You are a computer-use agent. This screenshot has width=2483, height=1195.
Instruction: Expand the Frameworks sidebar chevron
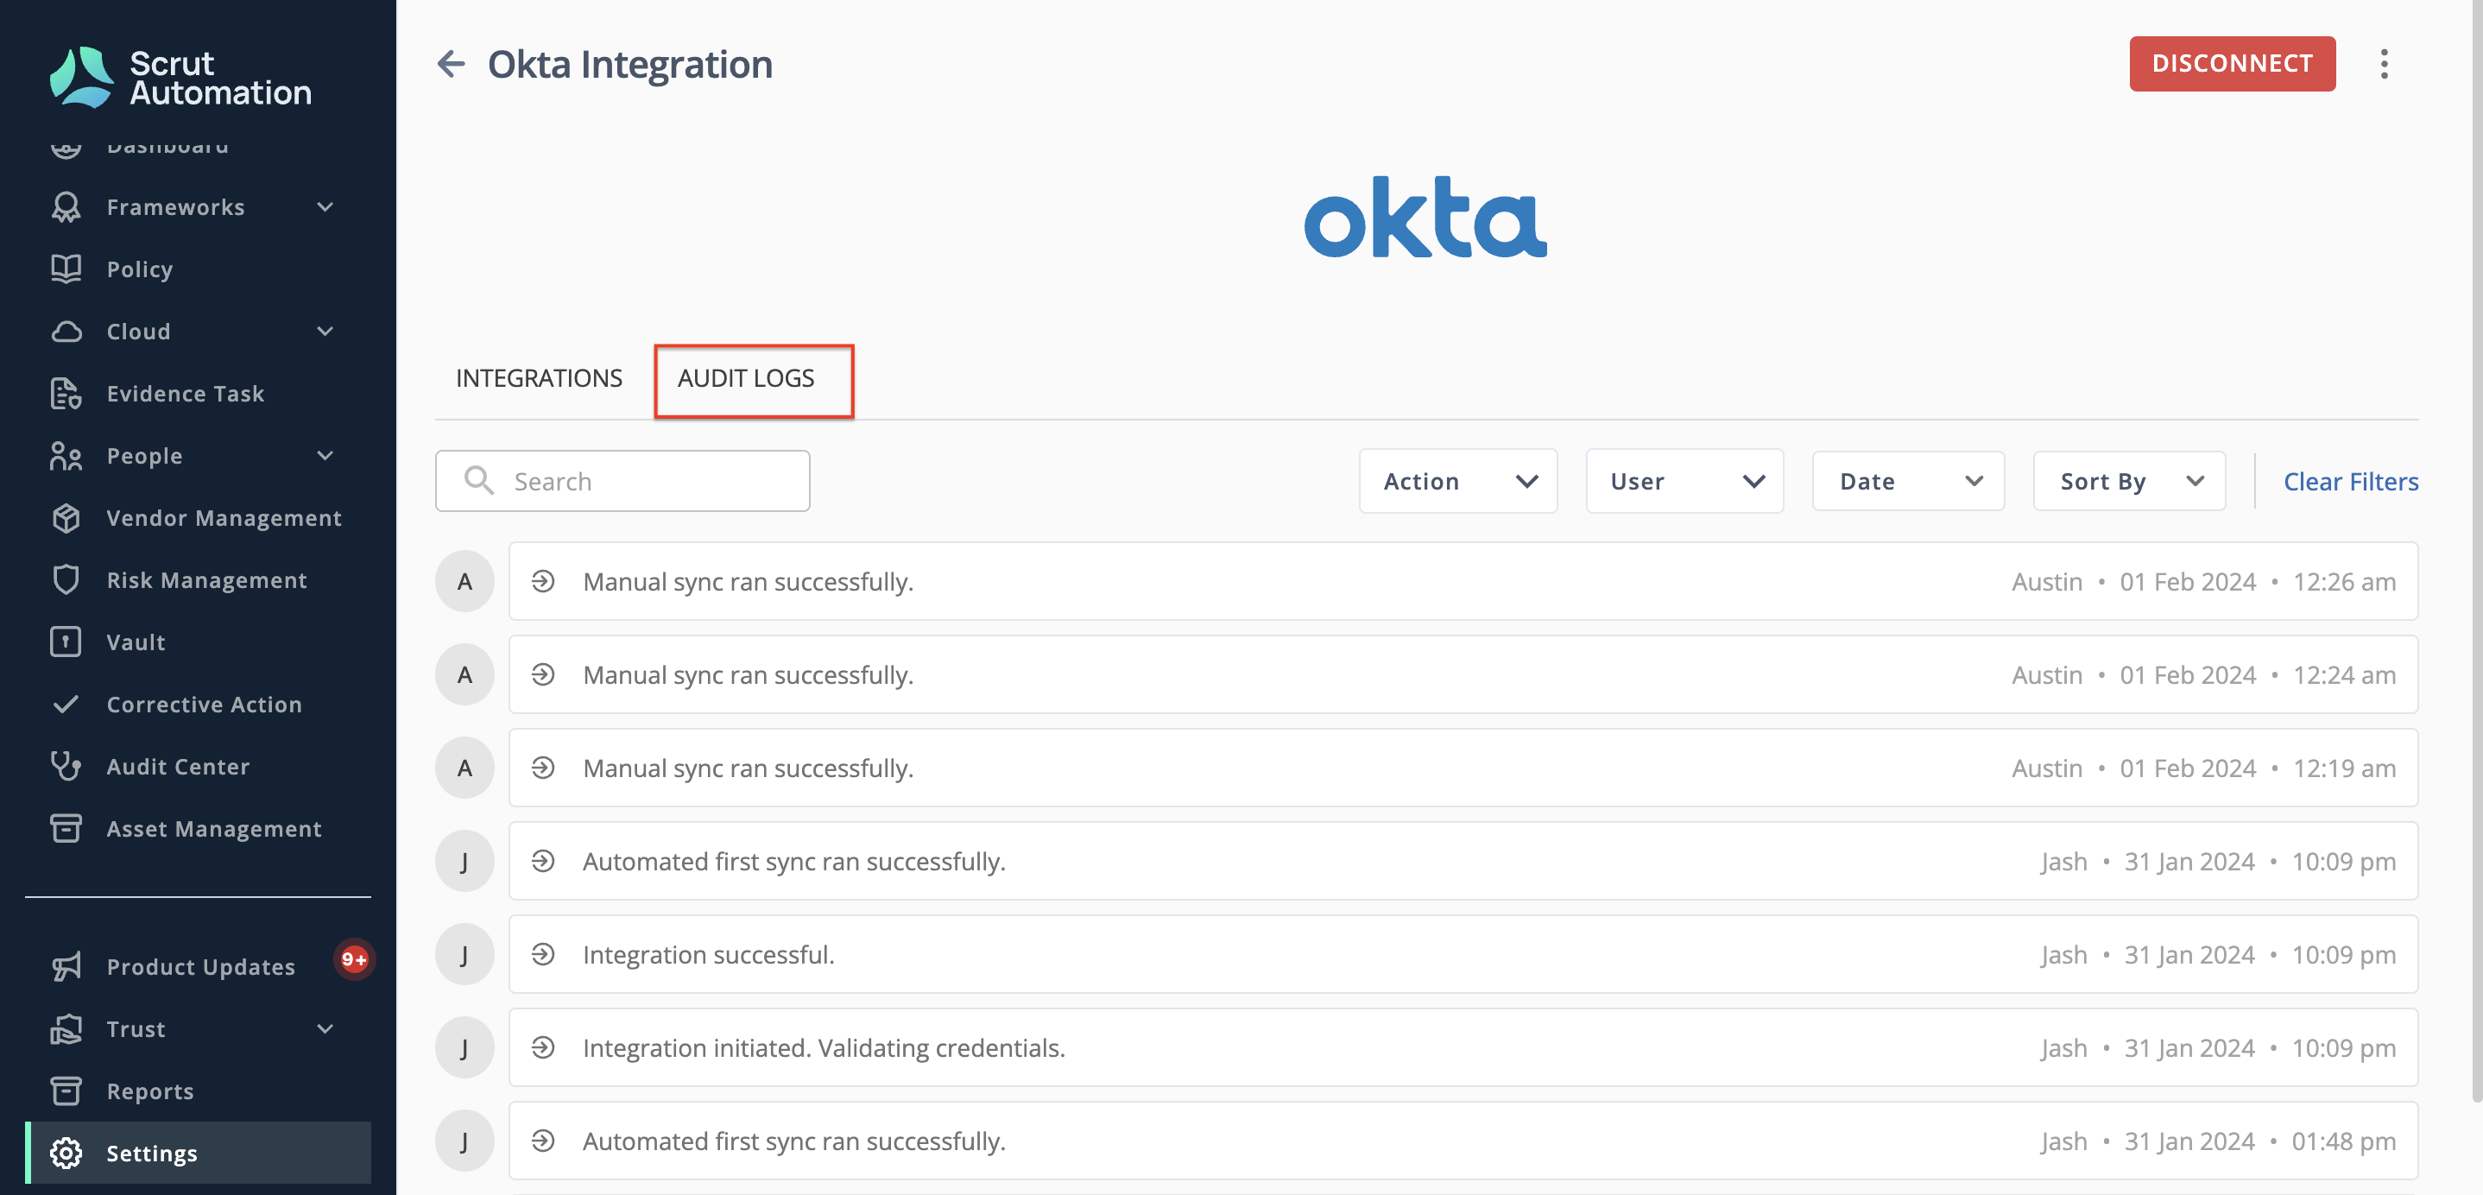[325, 207]
